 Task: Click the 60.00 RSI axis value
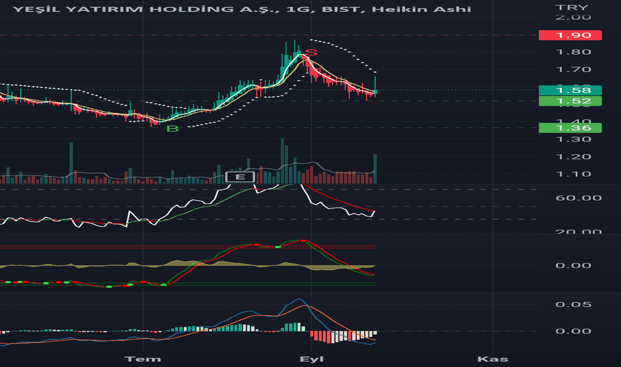pyautogui.click(x=578, y=198)
